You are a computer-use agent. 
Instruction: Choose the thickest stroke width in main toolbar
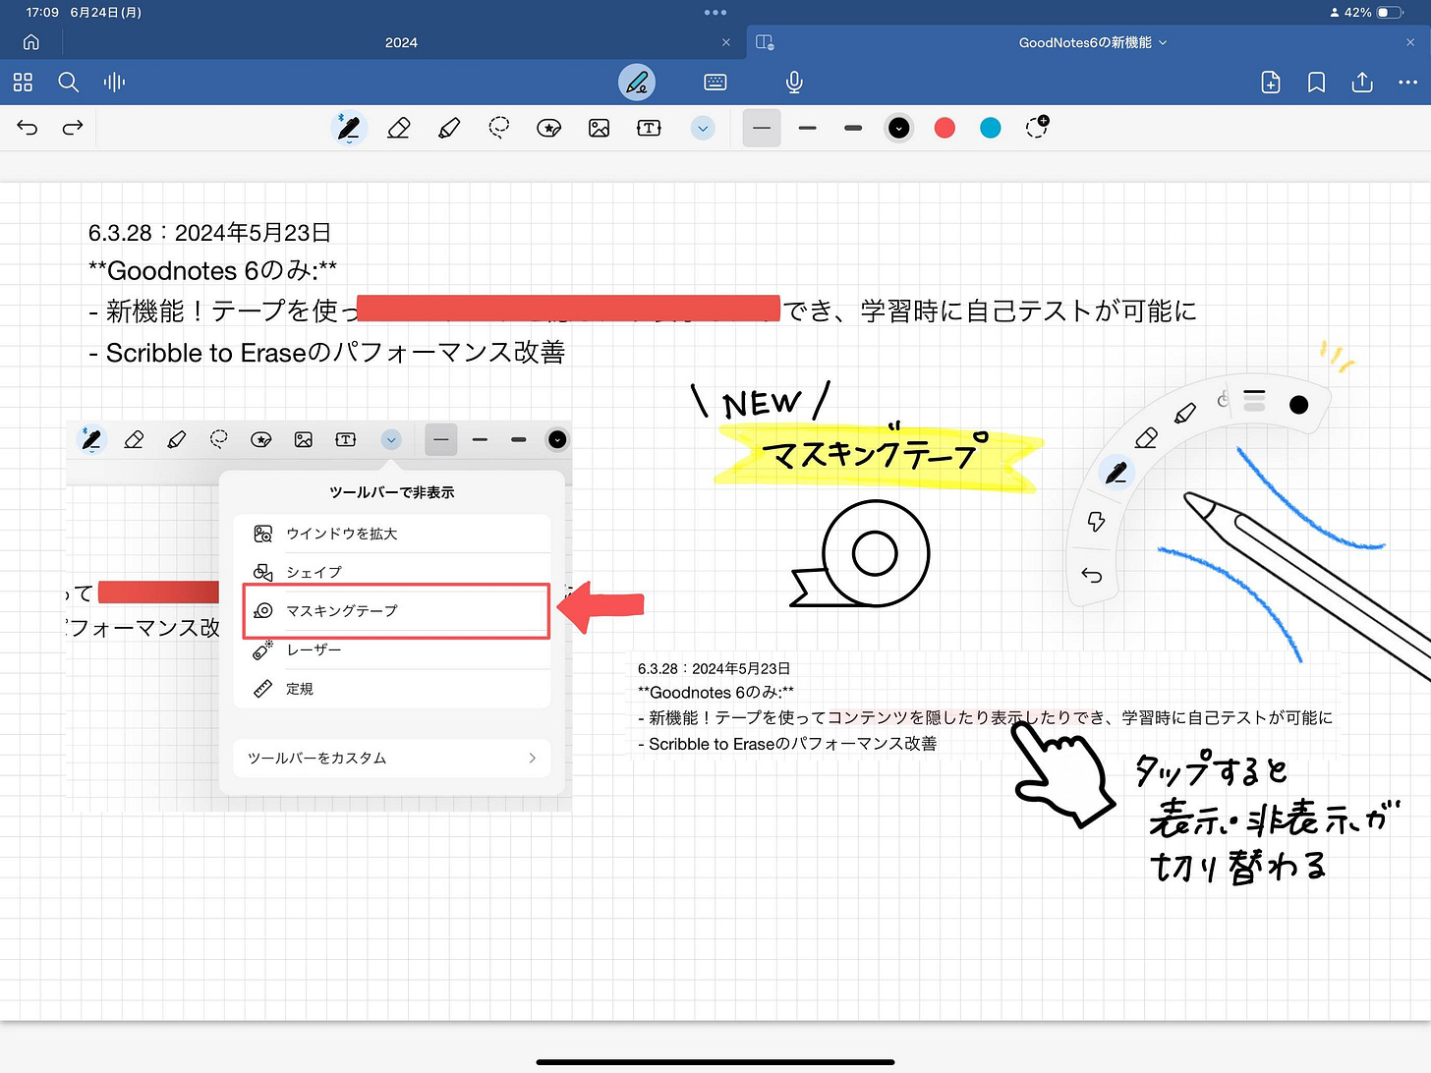[x=853, y=128]
